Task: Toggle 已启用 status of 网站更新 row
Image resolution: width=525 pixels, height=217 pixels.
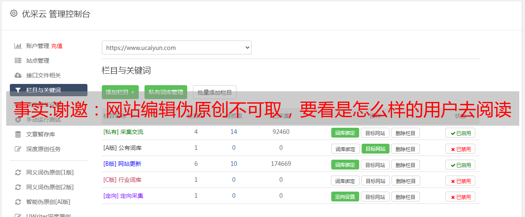Action: coord(461,165)
